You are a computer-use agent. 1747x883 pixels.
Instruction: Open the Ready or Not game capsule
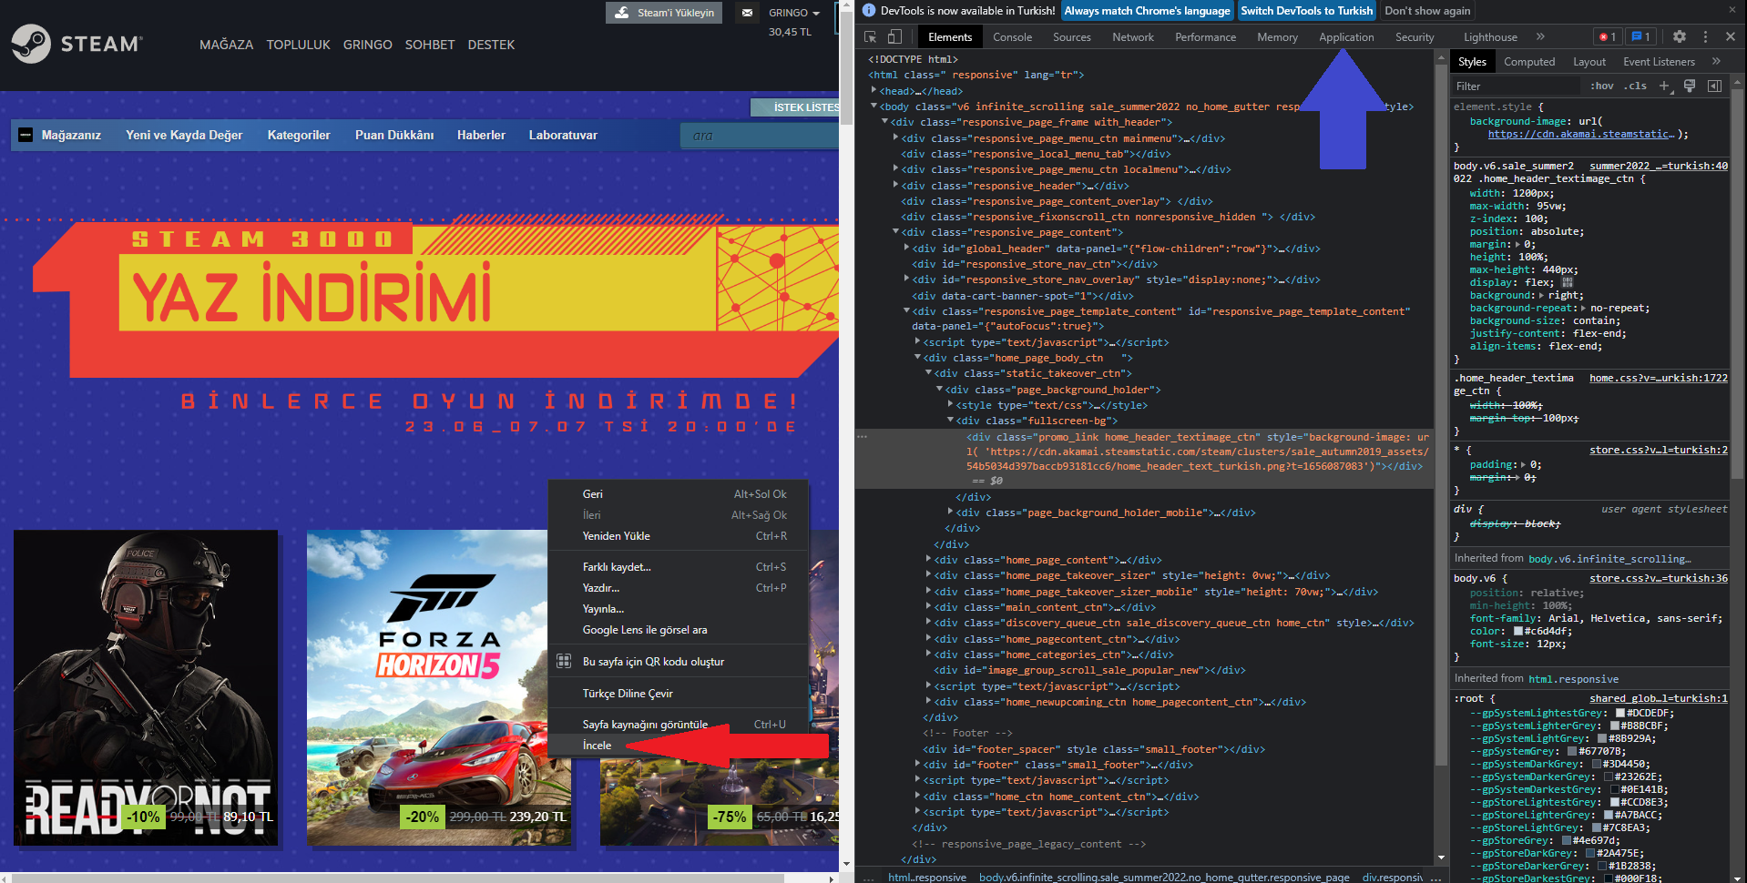click(x=146, y=687)
